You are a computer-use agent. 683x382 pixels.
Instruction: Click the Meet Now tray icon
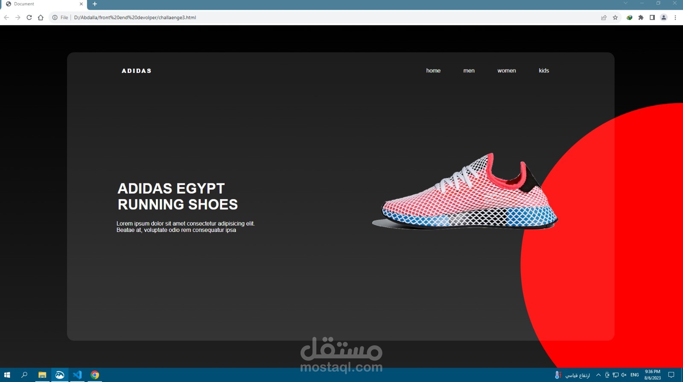pos(607,375)
